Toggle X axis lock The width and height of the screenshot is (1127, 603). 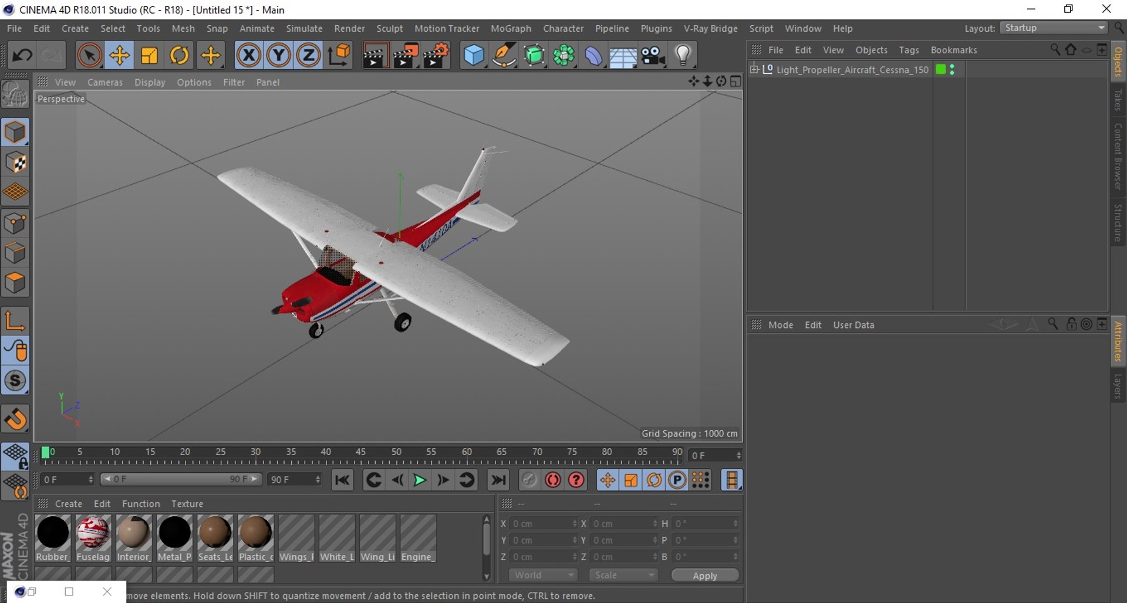coord(249,56)
